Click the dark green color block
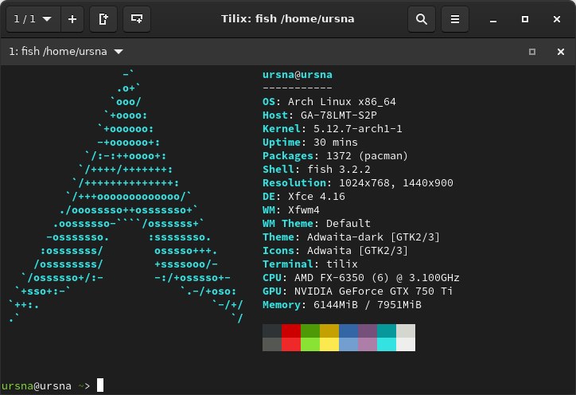This screenshot has width=576, height=395. pyautogui.click(x=310, y=331)
